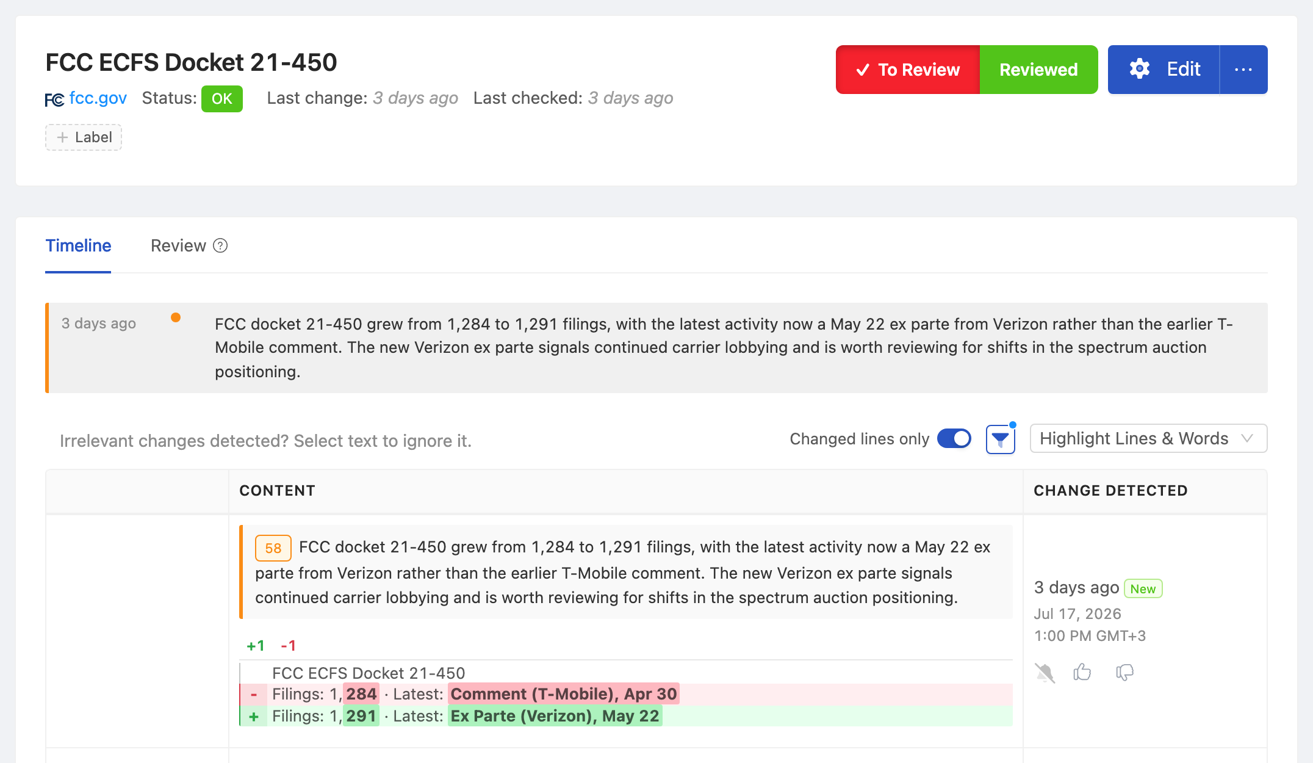Click the orange unread dot indicator

[x=176, y=317]
